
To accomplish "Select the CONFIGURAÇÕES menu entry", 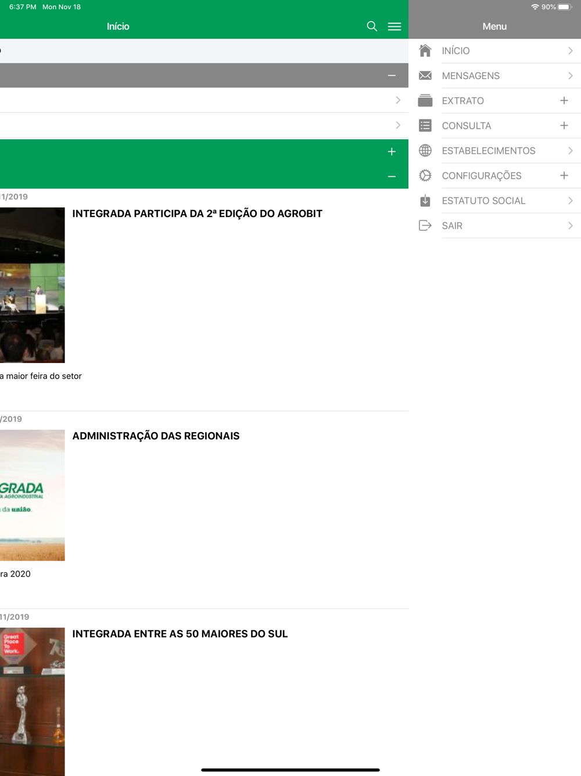I will point(494,176).
